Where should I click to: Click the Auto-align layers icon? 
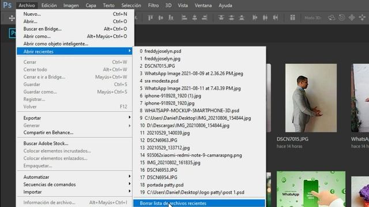[292, 18]
